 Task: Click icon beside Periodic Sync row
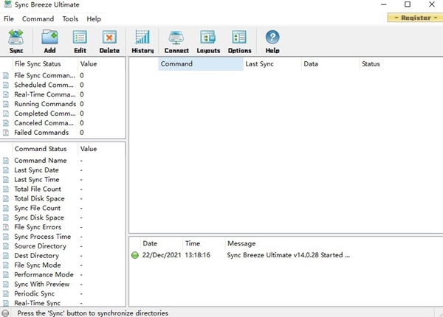point(6,294)
